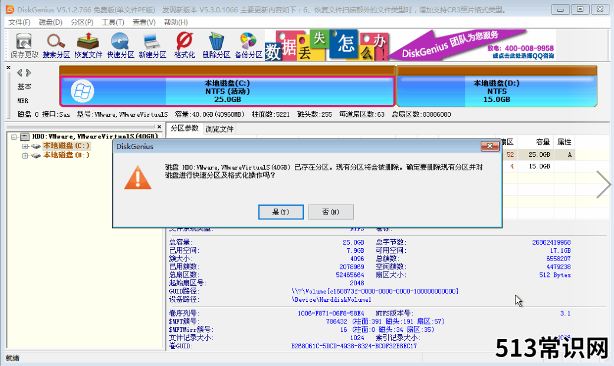Open the 文件(F) menu

[x=19, y=22]
